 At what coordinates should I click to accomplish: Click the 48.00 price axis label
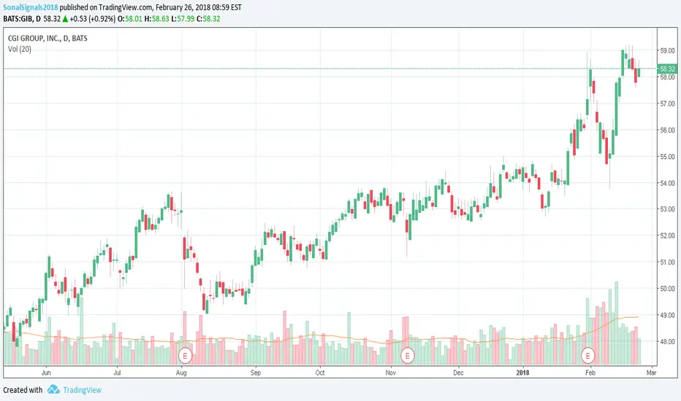coord(668,342)
